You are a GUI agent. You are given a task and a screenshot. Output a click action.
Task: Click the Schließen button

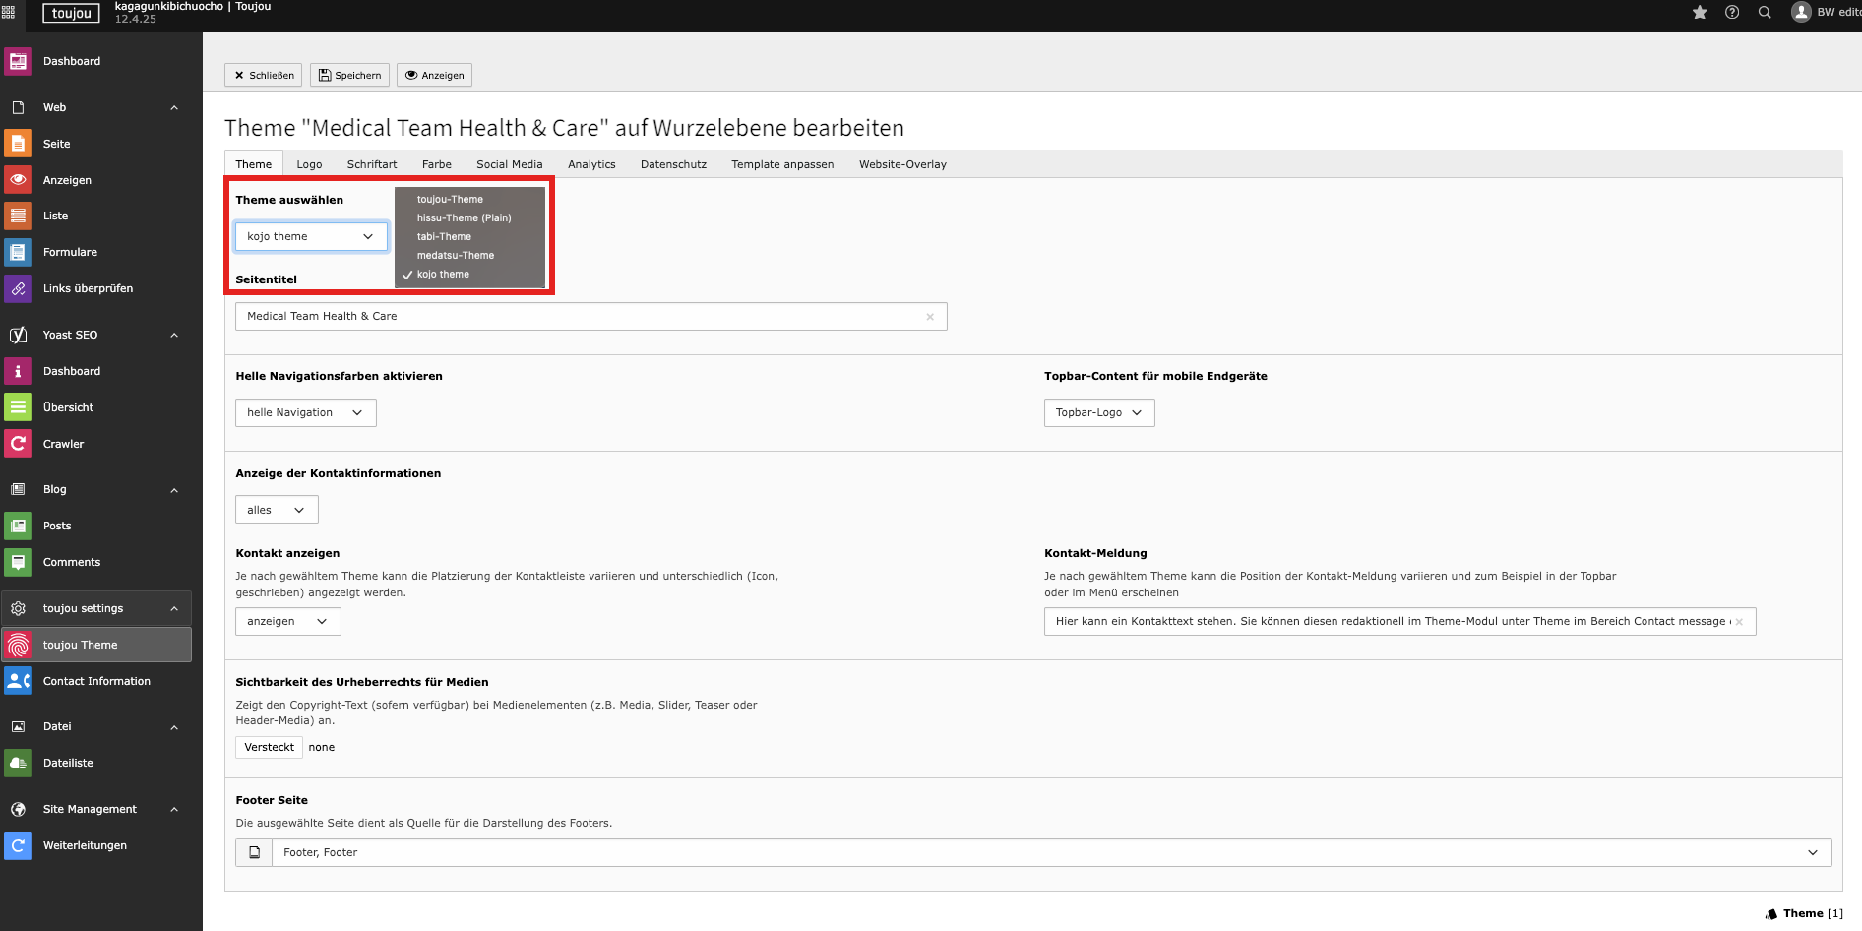click(x=264, y=75)
